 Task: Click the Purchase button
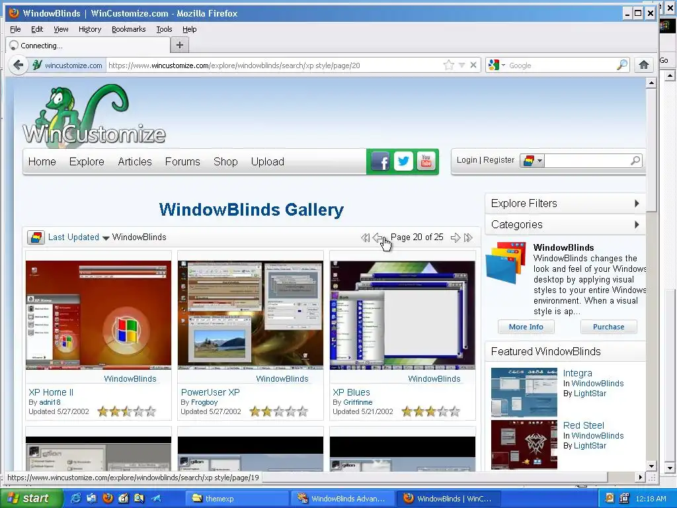click(x=608, y=327)
